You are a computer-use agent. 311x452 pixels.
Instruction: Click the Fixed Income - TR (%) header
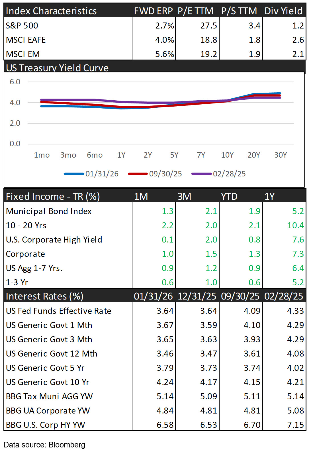pos(53,196)
